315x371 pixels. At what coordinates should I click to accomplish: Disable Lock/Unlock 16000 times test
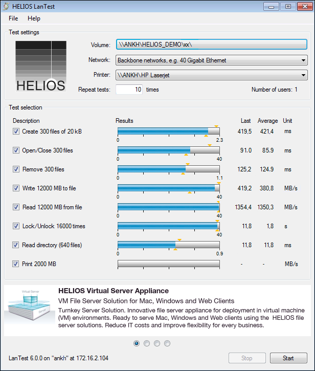pos(16,226)
